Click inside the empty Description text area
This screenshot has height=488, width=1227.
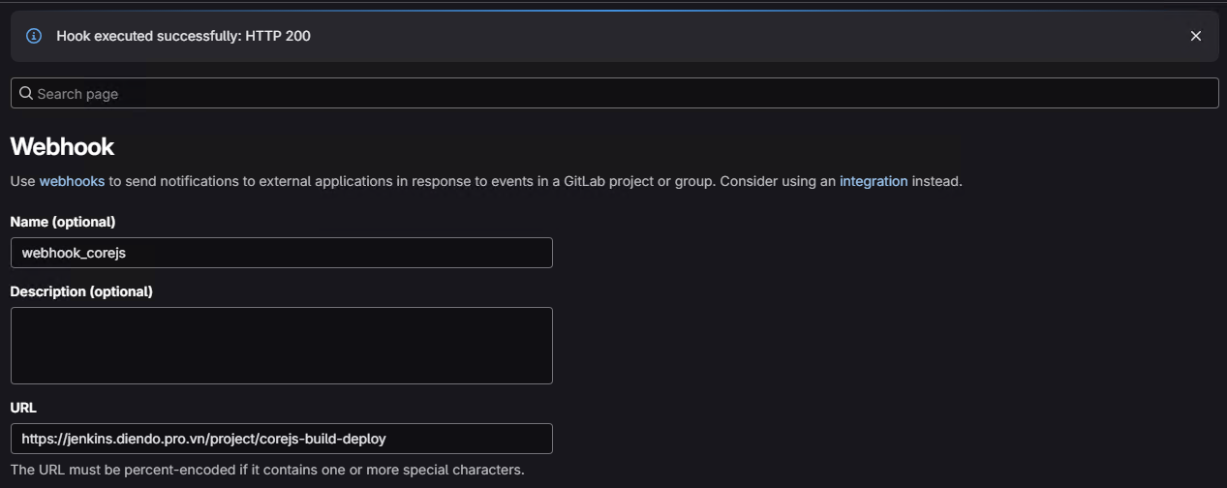point(281,346)
